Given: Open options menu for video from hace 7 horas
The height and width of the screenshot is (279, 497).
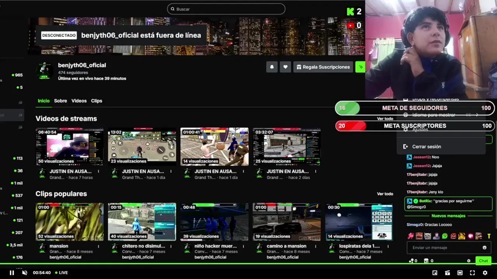Looking at the screenshot, I should point(98,171).
